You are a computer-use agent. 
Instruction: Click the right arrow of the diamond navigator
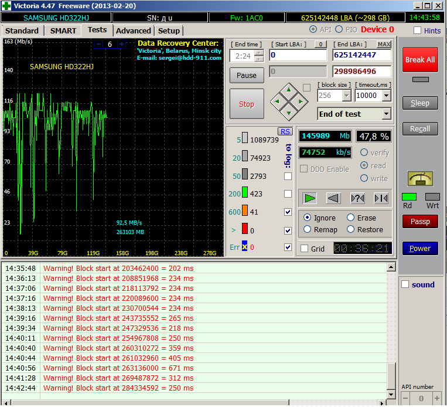(301, 101)
